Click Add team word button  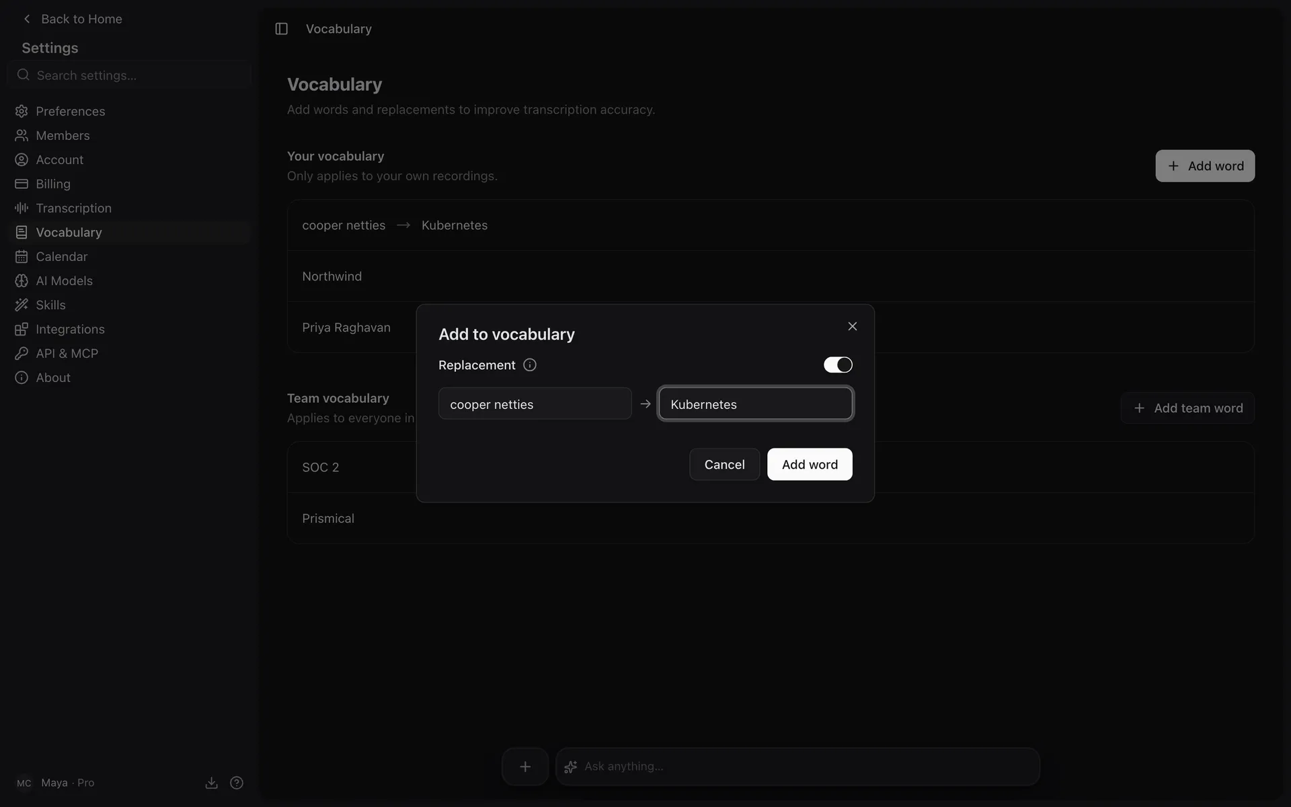pos(1187,408)
